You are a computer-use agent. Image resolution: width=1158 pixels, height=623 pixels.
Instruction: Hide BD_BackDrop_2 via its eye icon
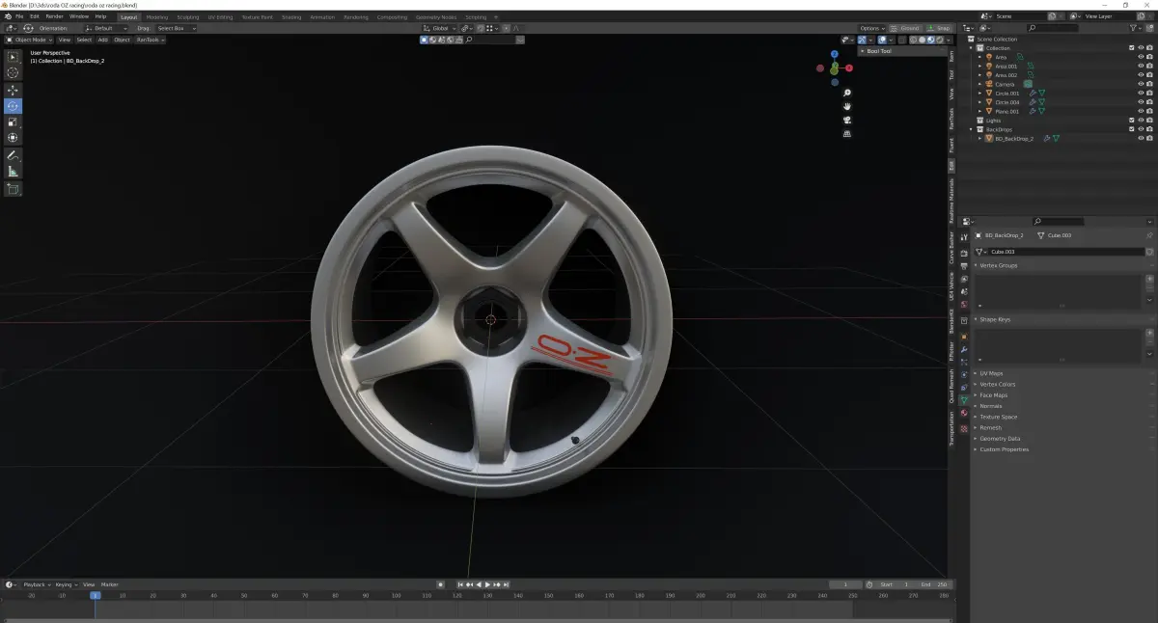(x=1141, y=138)
